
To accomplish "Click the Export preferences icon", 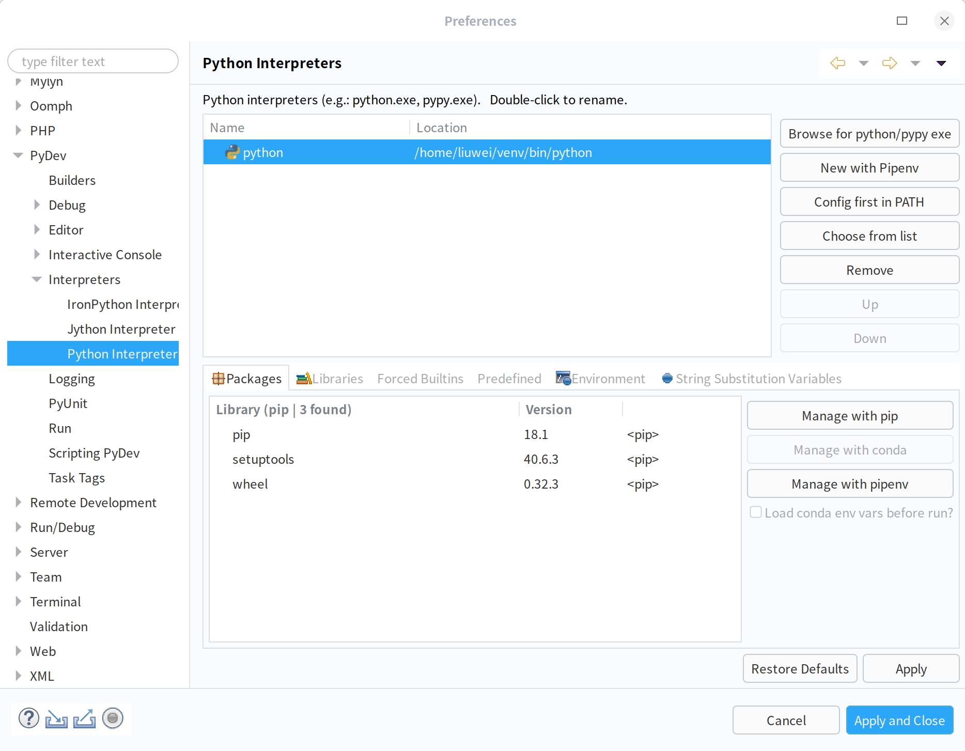I will pos(84,718).
